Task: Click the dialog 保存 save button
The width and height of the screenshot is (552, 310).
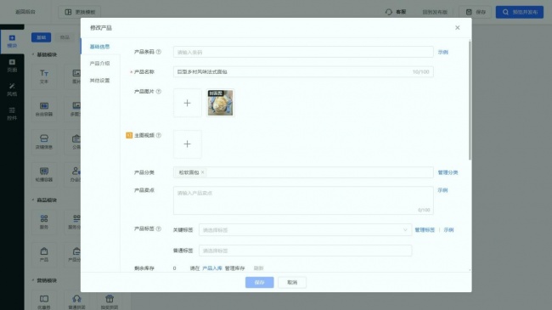Action: pyautogui.click(x=260, y=282)
